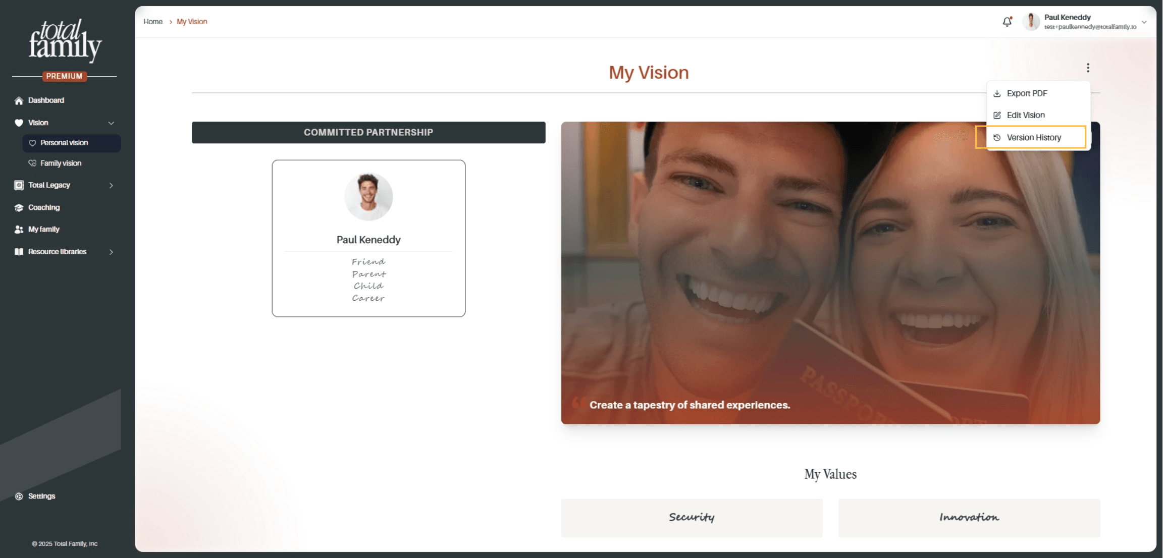Expand the Total Legacy chevron
The width and height of the screenshot is (1163, 558).
click(x=111, y=185)
